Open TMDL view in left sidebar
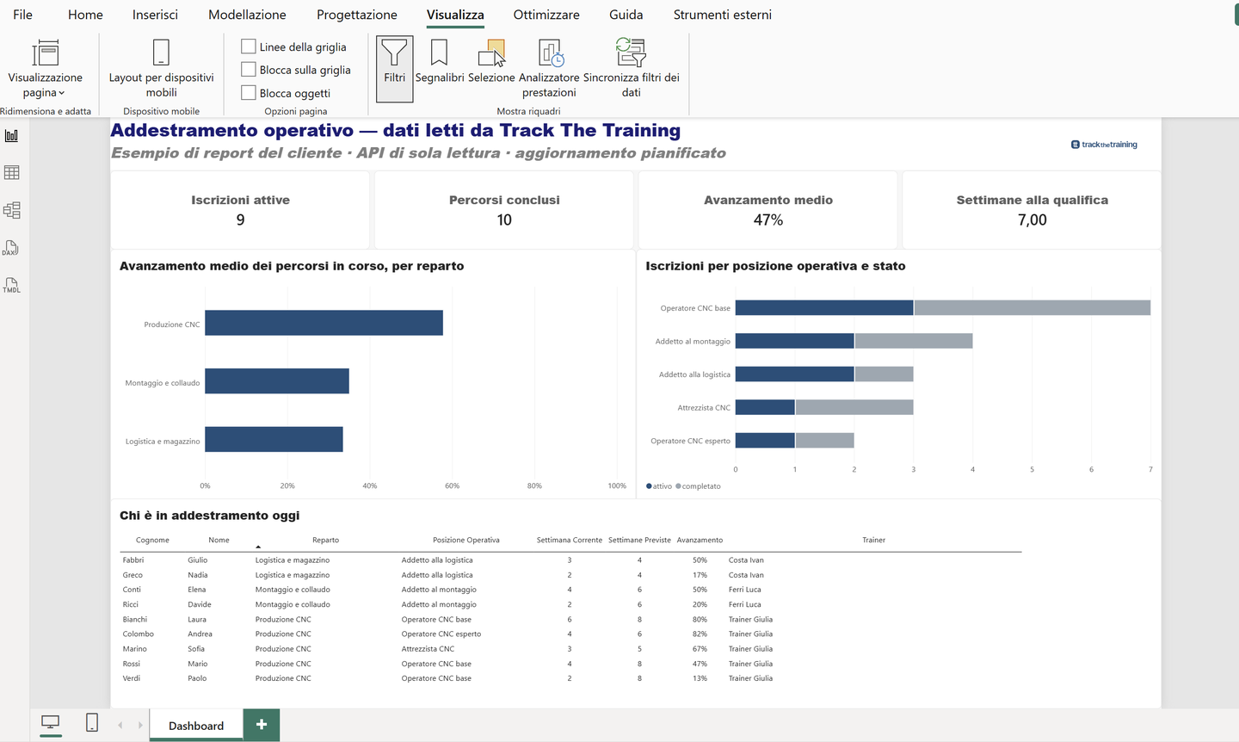Screen dimensions: 1239x742 (x=12, y=285)
